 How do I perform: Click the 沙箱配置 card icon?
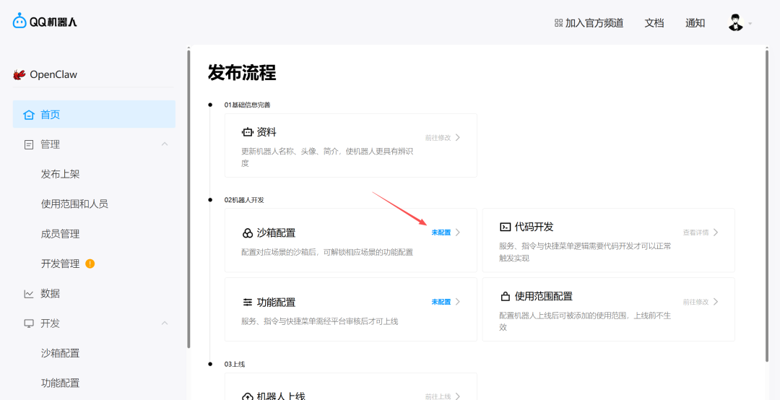click(248, 233)
